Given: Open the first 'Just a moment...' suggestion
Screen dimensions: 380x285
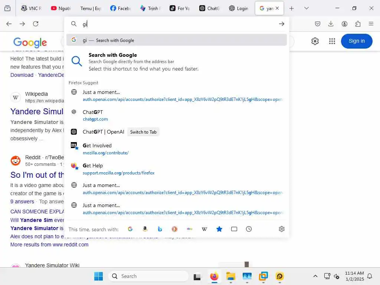Looking at the screenshot, I should [x=176, y=95].
